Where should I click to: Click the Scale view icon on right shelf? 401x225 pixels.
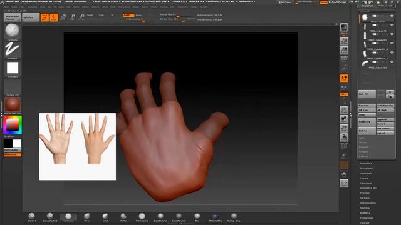click(x=344, y=128)
